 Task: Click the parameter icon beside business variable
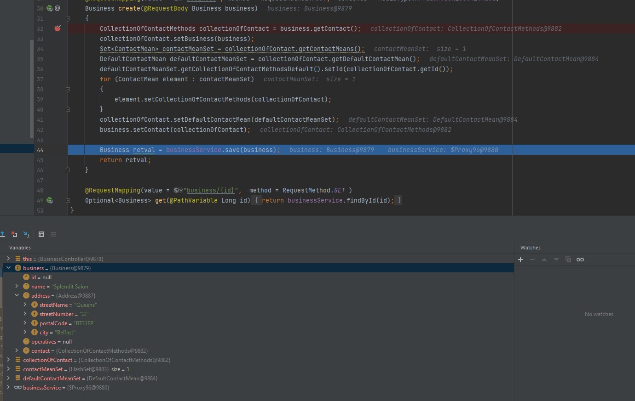(x=18, y=268)
